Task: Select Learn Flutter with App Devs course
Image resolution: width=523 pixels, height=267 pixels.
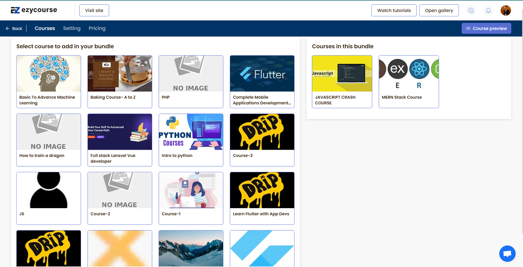Action: [x=262, y=198]
